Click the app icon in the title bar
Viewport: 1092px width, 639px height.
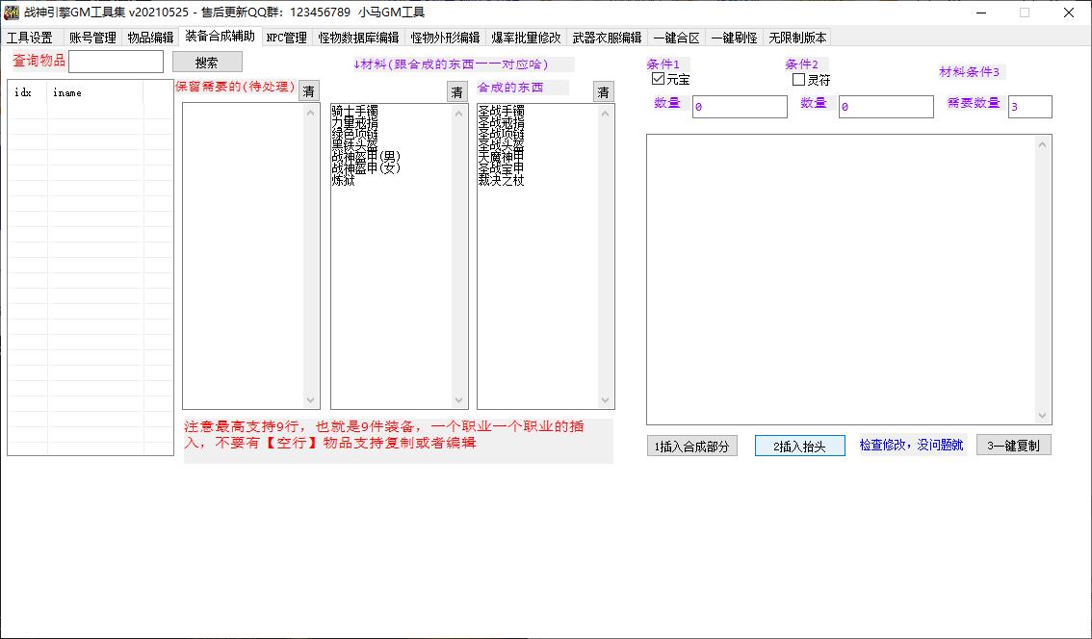[12, 13]
